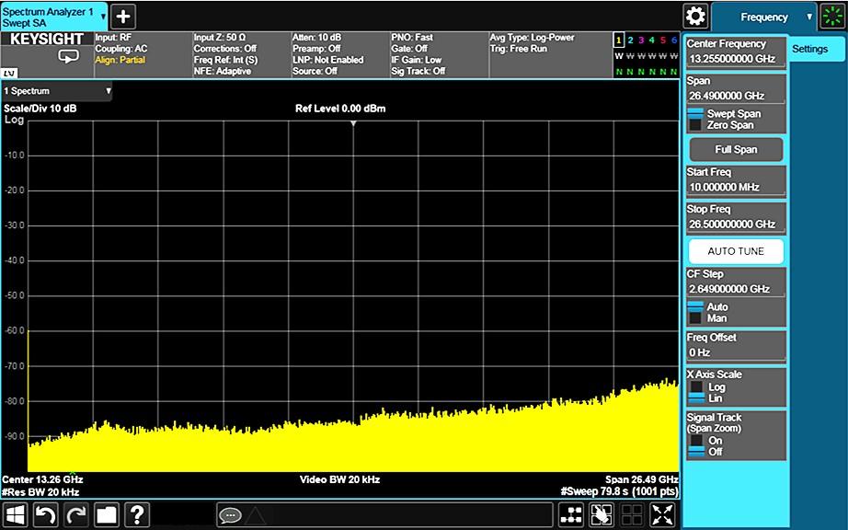Open the Spectrum Analyzer 1 dropdown
This screenshot has width=848, height=530.
(x=104, y=14)
